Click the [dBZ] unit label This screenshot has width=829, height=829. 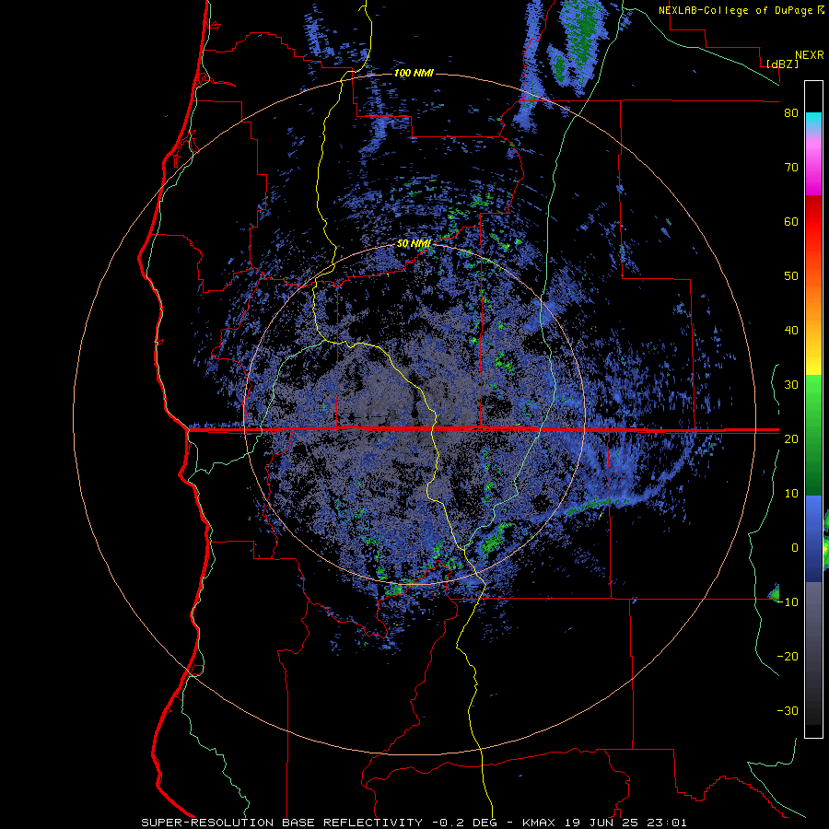(782, 64)
